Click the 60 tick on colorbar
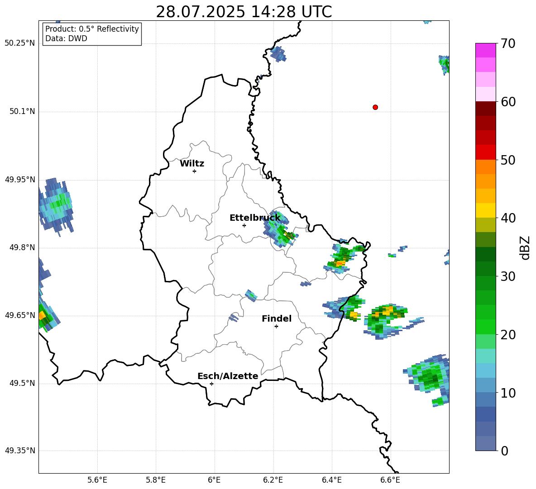536x489 pixels. point(508,102)
